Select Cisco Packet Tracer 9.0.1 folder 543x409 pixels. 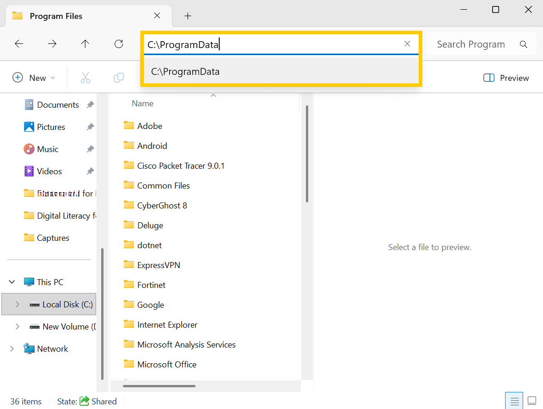pos(174,165)
